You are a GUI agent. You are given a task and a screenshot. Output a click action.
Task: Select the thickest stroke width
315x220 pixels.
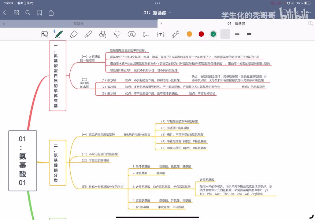(x=249, y=34)
